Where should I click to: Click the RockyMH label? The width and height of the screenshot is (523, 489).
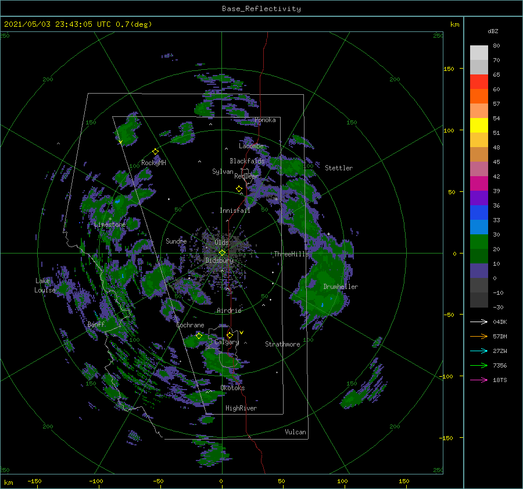(153, 163)
